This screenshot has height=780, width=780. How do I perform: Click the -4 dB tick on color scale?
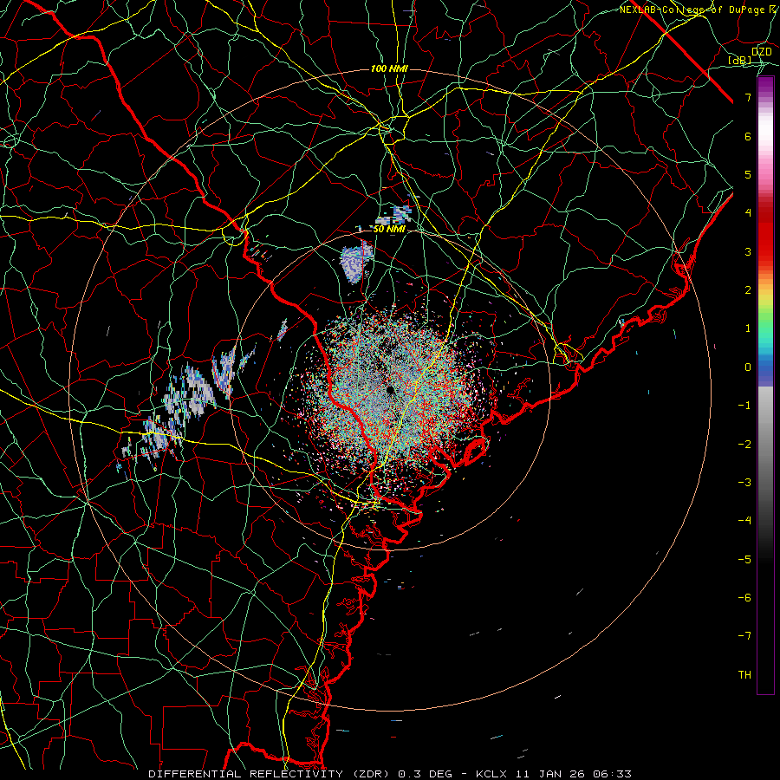[x=744, y=521]
